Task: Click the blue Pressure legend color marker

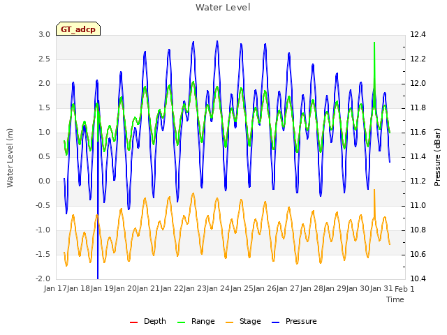Action: (x=275, y=322)
